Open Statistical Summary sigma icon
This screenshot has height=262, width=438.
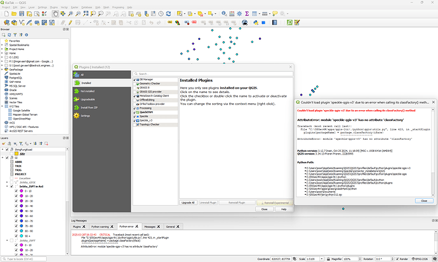(x=247, y=14)
